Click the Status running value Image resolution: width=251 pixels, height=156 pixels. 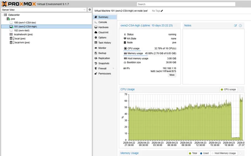click(x=172, y=34)
